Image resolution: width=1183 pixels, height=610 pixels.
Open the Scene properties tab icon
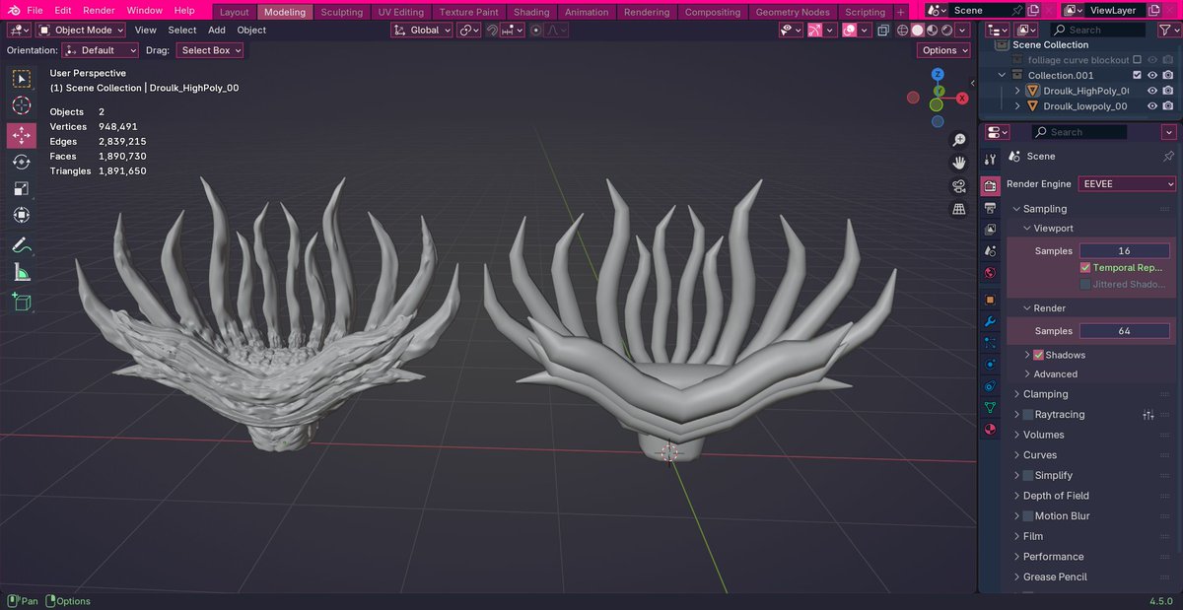(990, 250)
